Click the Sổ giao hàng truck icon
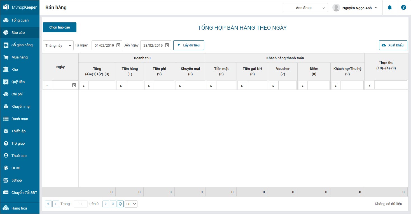Image resolution: width=411 pixels, height=214 pixels. (x=6, y=45)
